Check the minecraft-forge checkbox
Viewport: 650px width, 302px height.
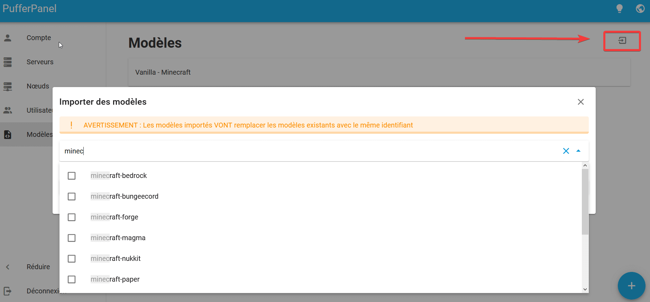(x=72, y=217)
